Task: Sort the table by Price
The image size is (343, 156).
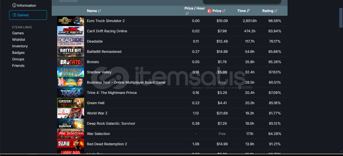Action: pos(219,11)
